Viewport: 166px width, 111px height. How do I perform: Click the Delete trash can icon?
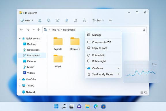pyautogui.click(x=84, y=20)
